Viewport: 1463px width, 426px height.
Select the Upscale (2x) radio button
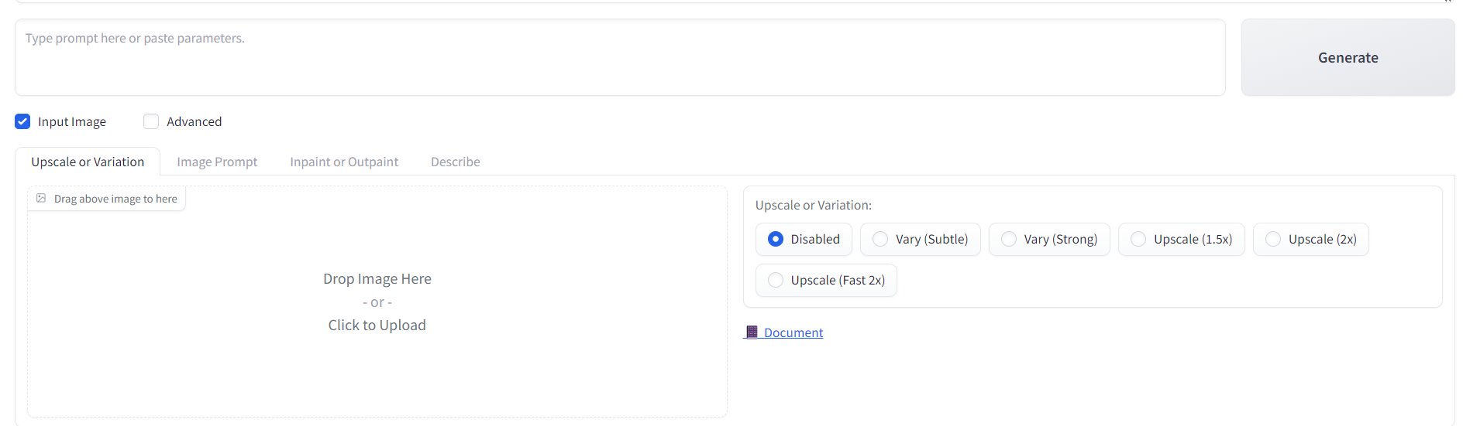pos(1273,240)
